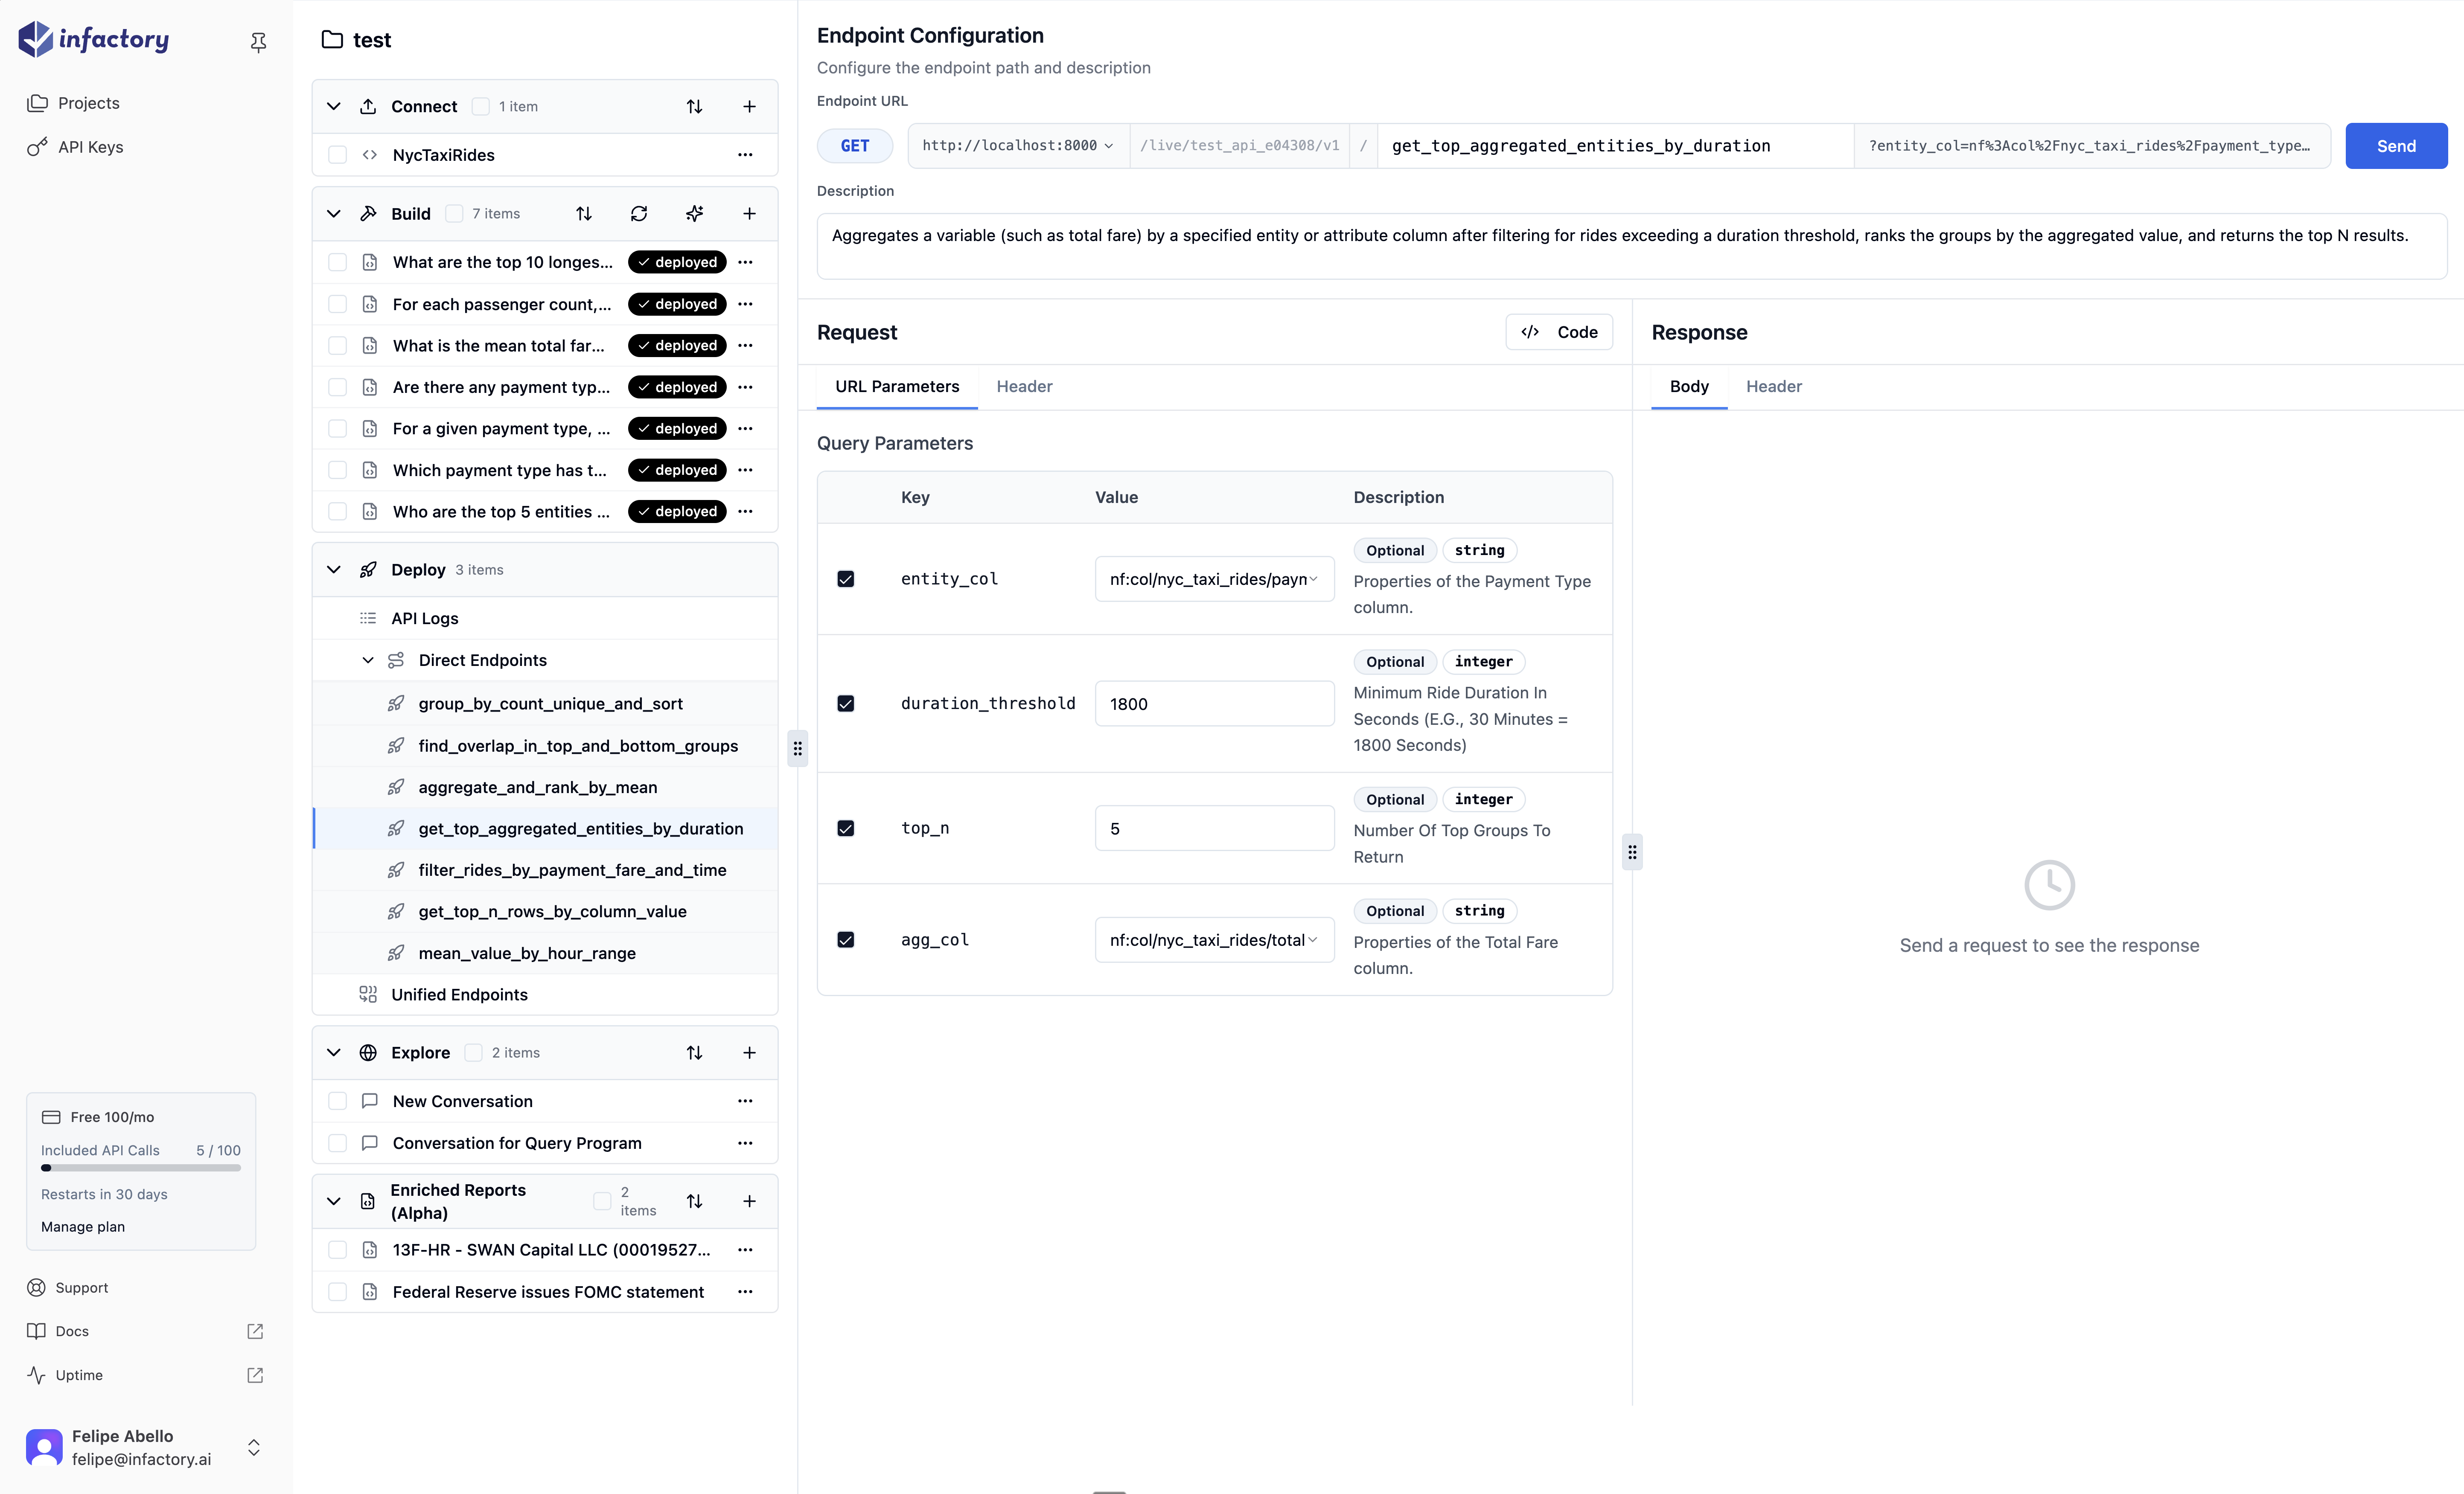Collapse the Deploy section chevron
Viewport: 2464px width, 1494px height.
pos(334,569)
